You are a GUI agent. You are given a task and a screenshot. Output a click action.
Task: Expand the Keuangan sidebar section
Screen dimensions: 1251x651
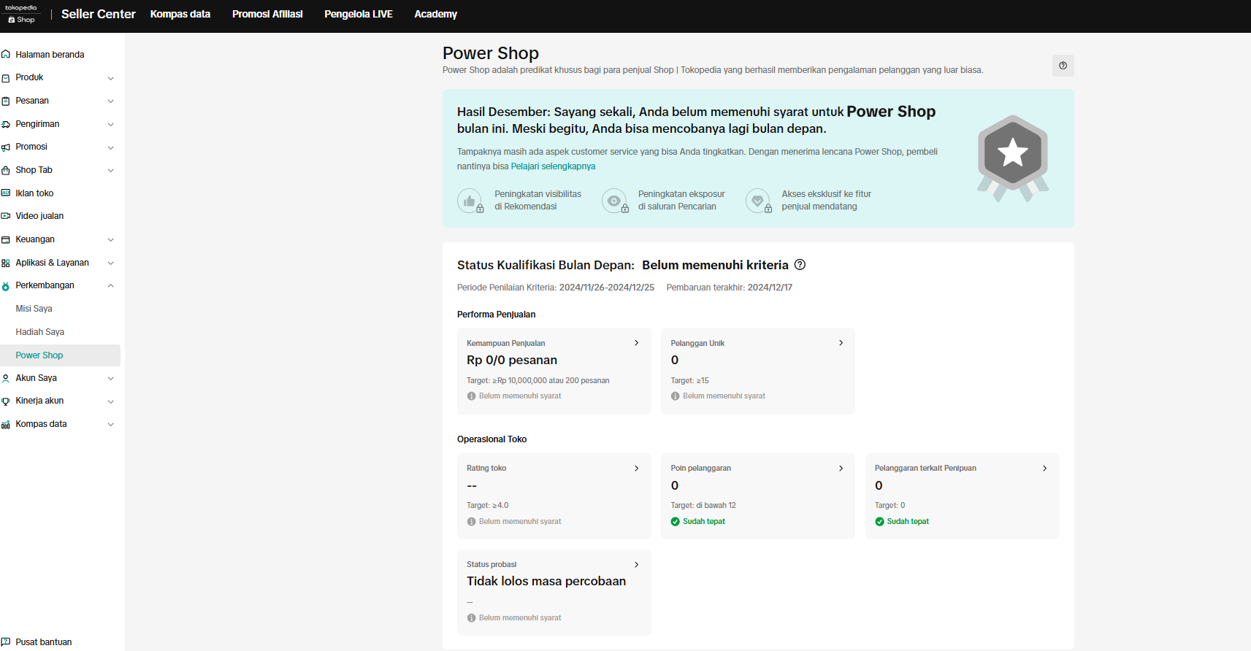point(58,239)
